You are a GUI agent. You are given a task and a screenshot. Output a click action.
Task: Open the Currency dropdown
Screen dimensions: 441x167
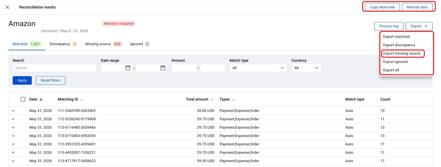click(x=306, y=68)
